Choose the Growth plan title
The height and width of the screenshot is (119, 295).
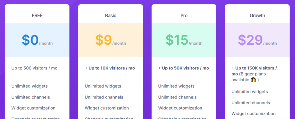coord(257,16)
